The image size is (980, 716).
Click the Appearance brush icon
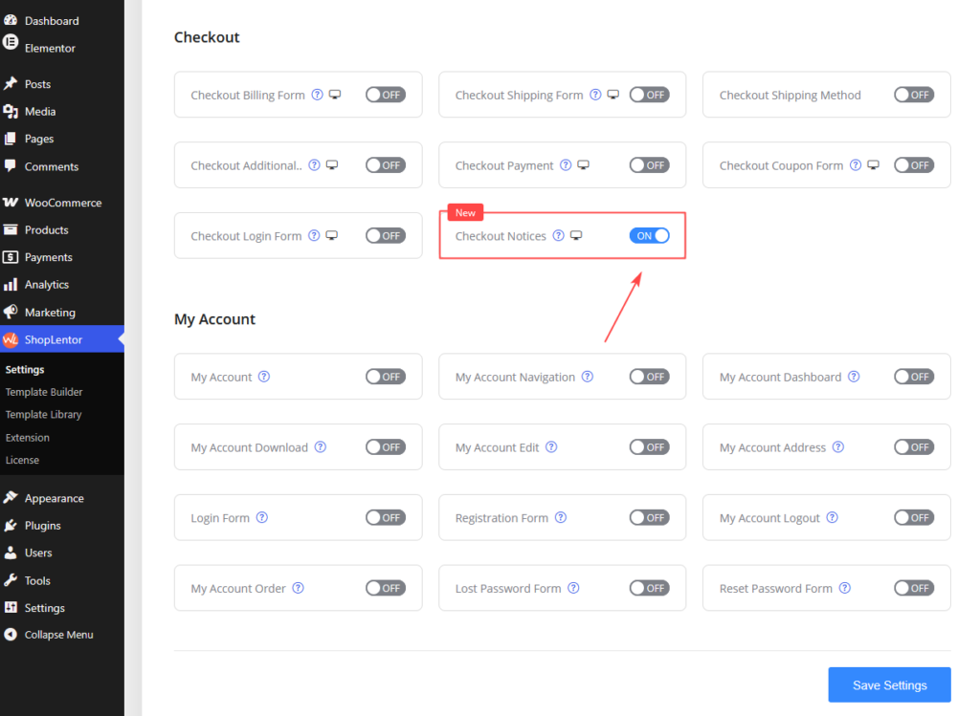(x=11, y=497)
